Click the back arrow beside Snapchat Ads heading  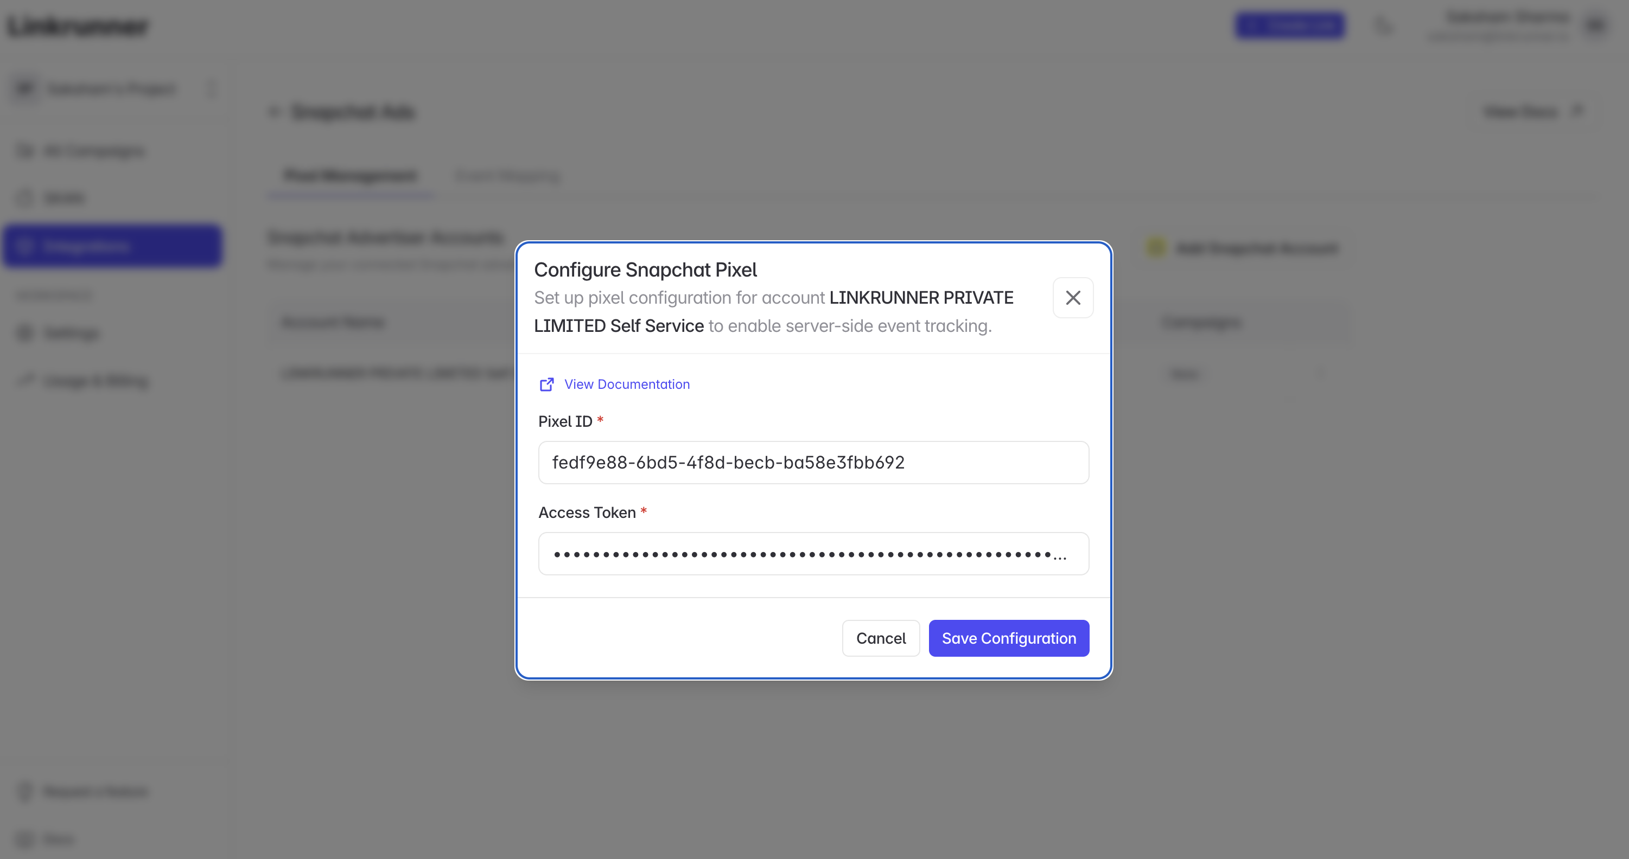coord(274,112)
